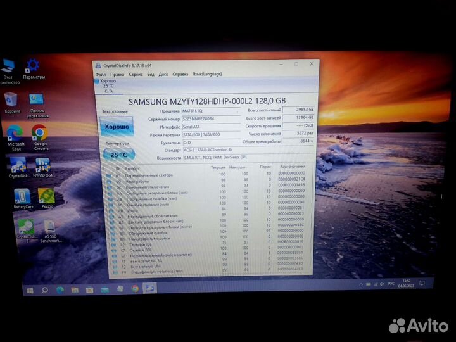The height and width of the screenshot is (342, 456).
Task: Click status icon in Температура row
Action: click(x=113, y=244)
